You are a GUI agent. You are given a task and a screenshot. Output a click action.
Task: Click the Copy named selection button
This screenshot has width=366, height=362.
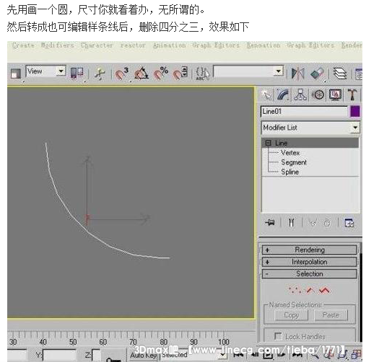[x=291, y=315]
